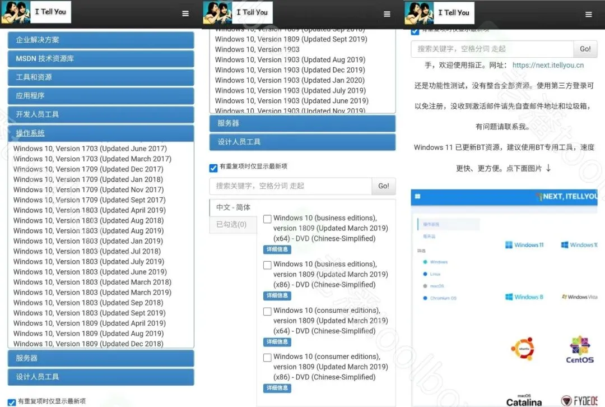Tap the I Tell You logo in the middle screenshot
This screenshot has width=605, height=407.
click(x=238, y=13)
